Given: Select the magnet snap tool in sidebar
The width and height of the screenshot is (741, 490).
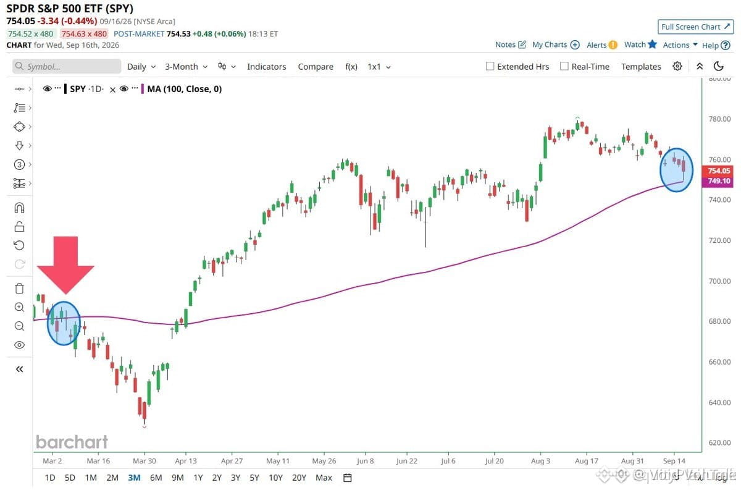Looking at the screenshot, I should coord(19,207).
